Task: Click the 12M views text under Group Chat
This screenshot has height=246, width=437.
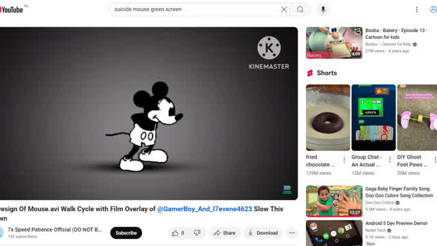Action: (363, 173)
